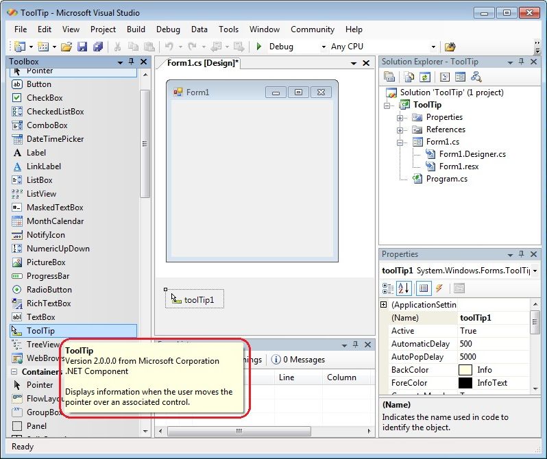547x459 pixels.
Task: Open the Community menu
Action: [x=313, y=29]
